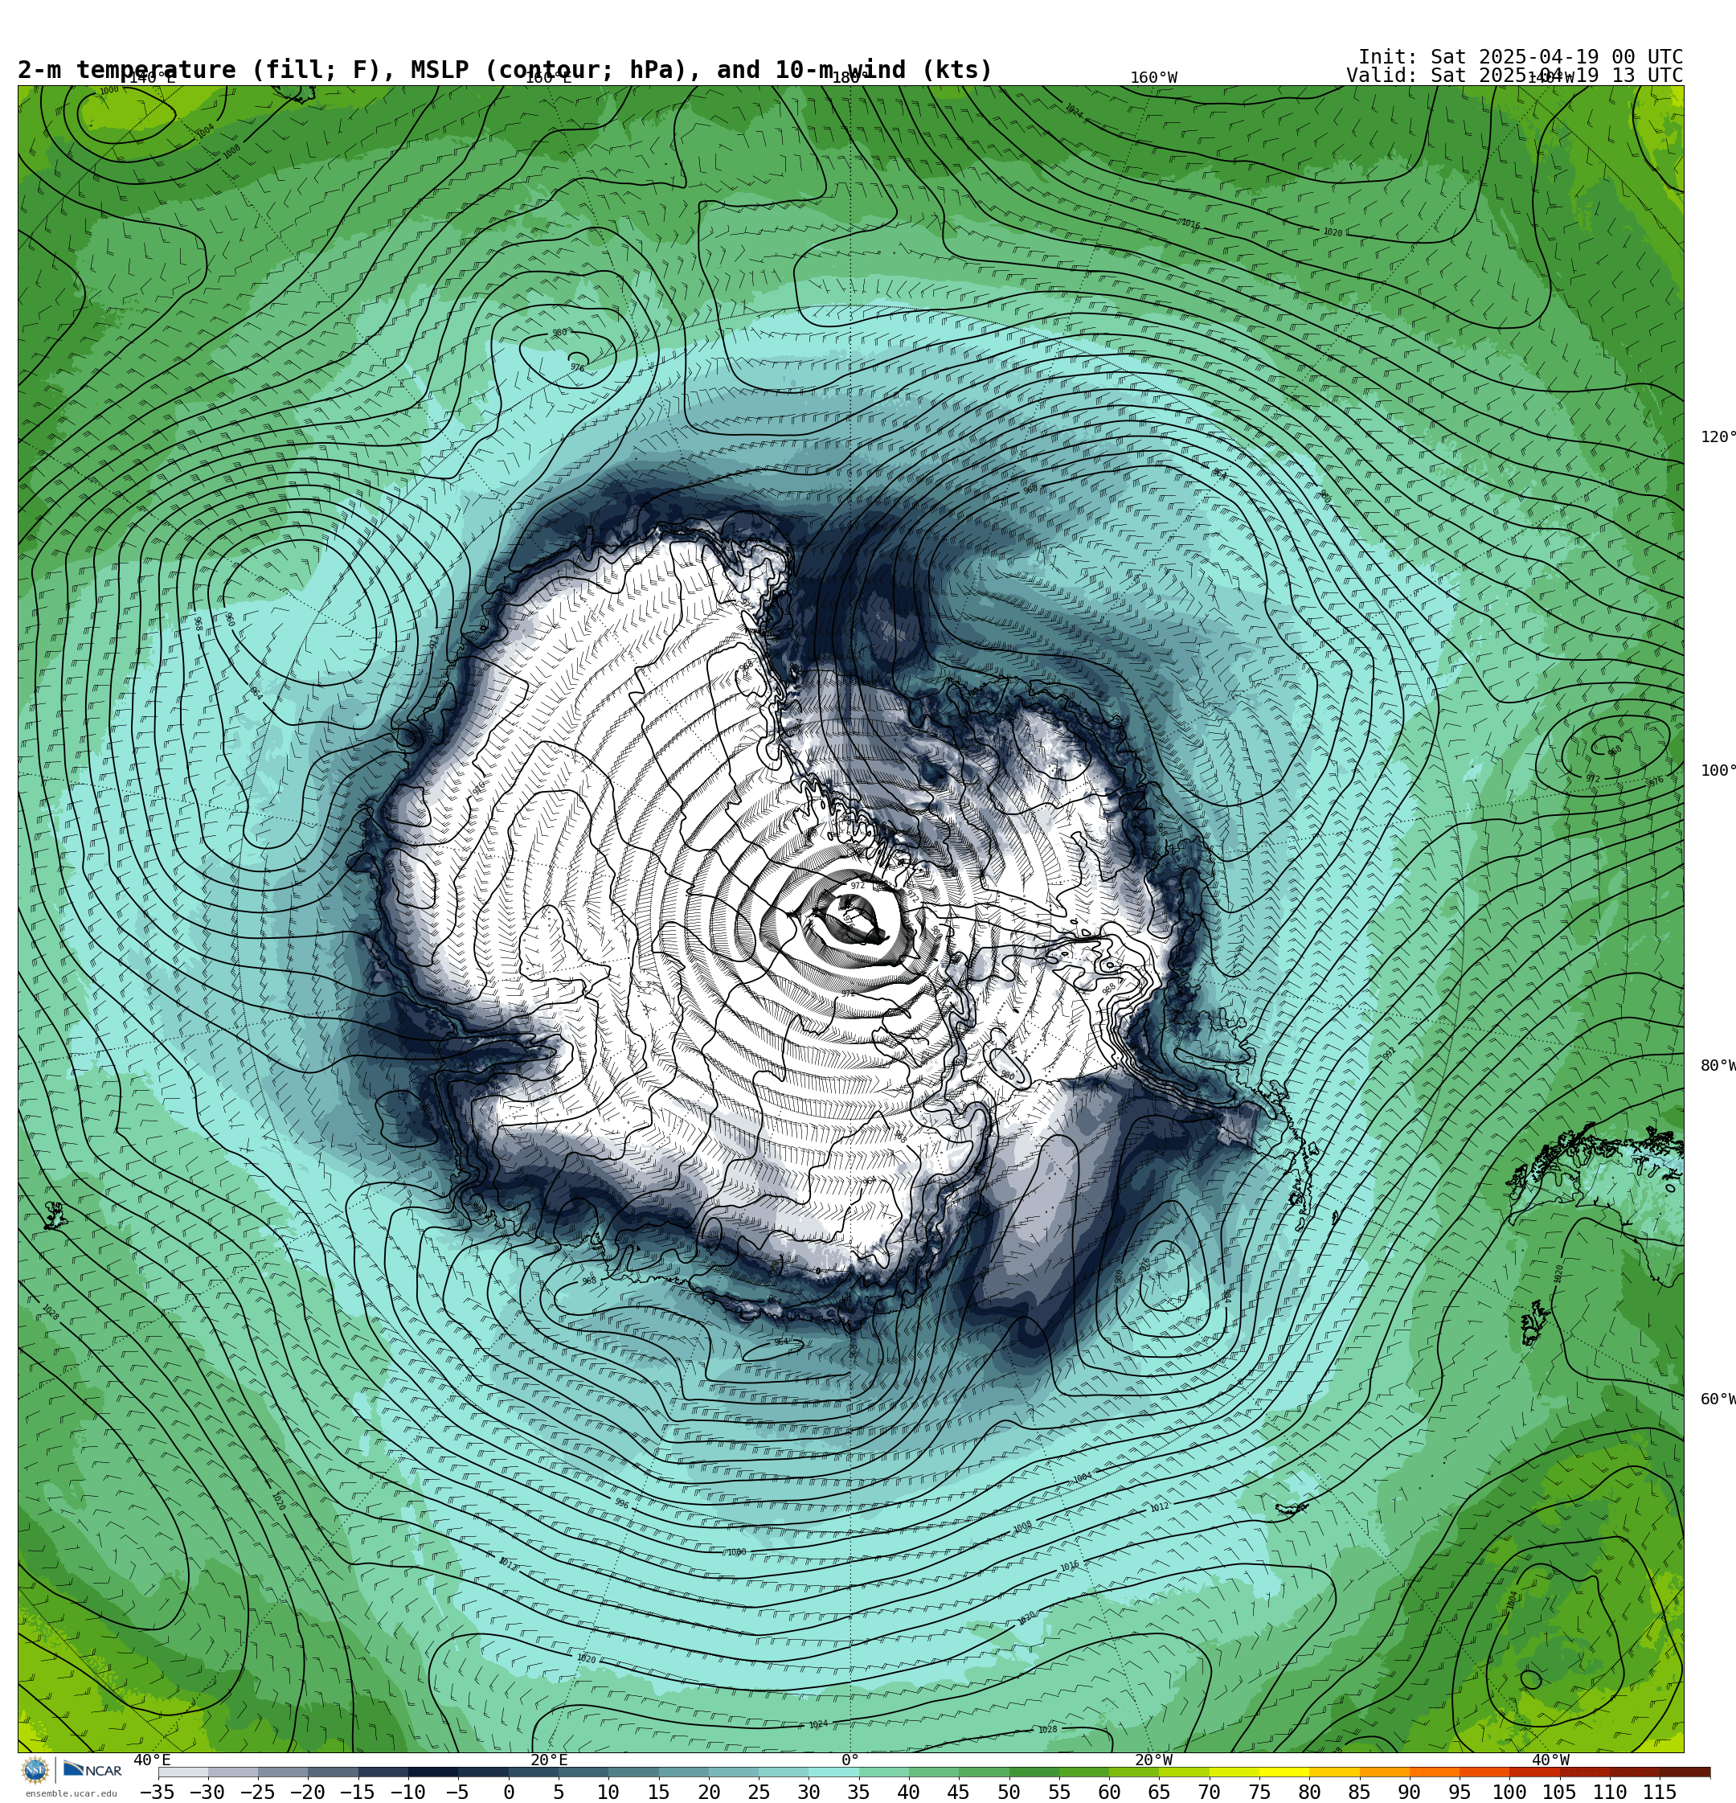
Task: Click the map title about 2-m temperature
Action: (505, 70)
